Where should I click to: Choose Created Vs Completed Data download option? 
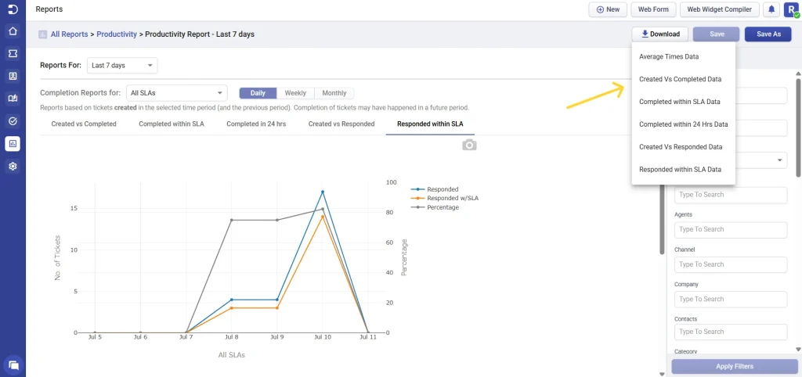(x=683, y=79)
